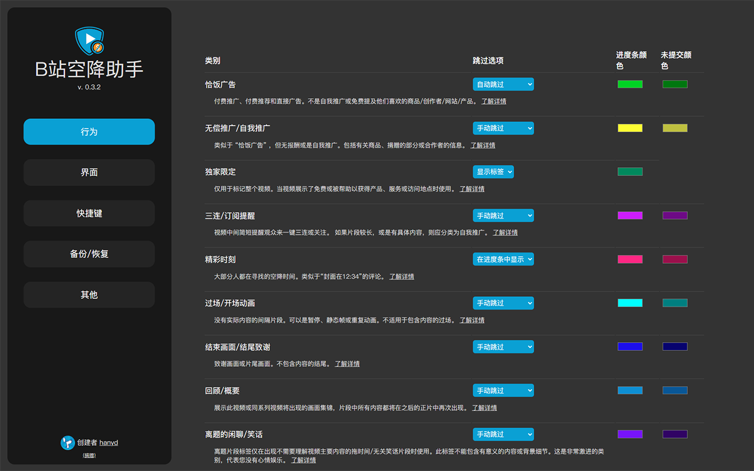
Task: Click the green progress bar color swatch for 恰饭广告
Action: 630,84
